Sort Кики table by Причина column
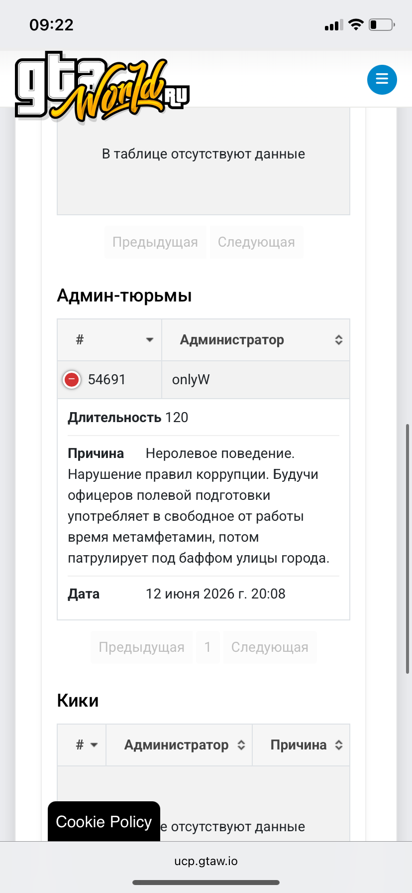The height and width of the screenshot is (893, 412). (x=301, y=745)
